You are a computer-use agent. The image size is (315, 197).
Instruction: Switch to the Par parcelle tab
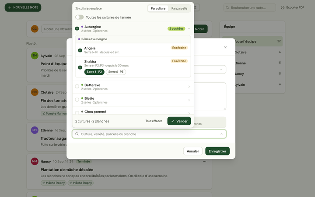[x=179, y=8]
